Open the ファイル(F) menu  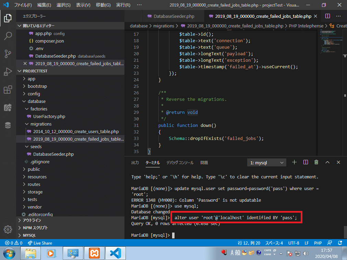[23, 5]
